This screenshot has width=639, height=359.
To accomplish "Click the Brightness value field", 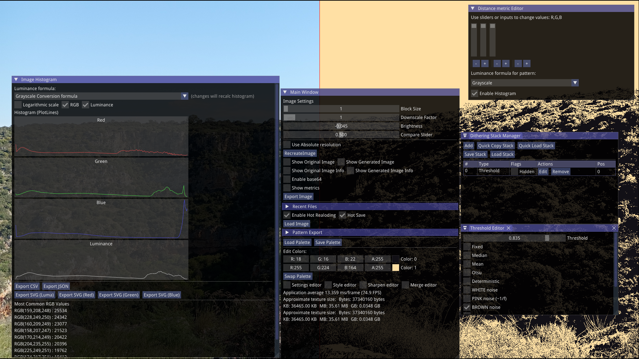I will pyautogui.click(x=341, y=126).
